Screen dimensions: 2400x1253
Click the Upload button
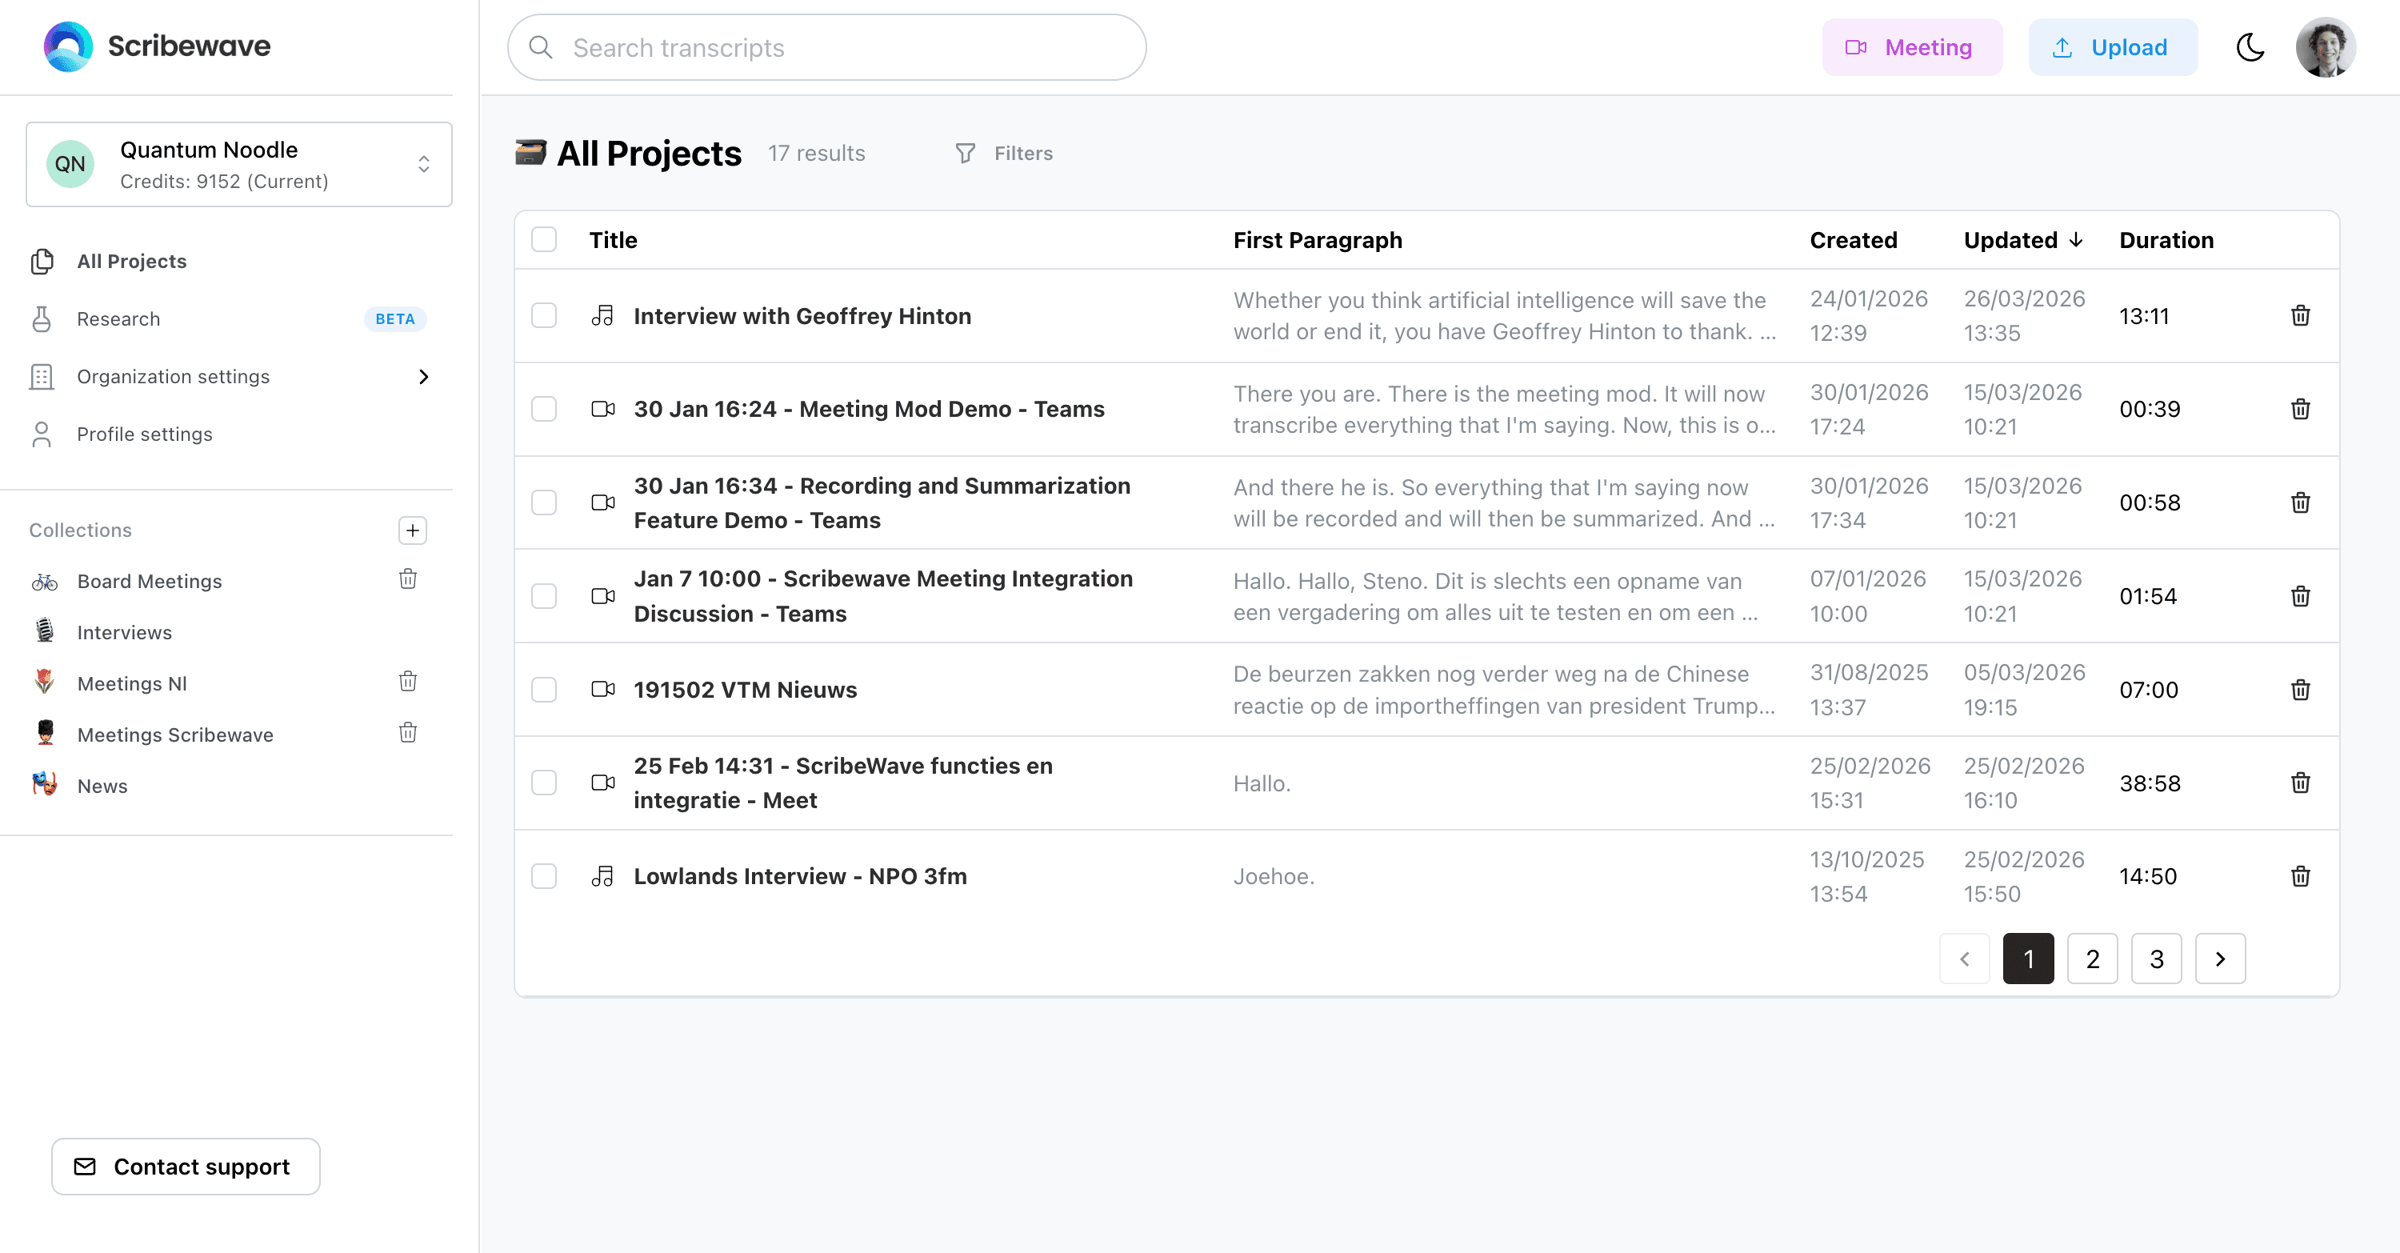(2112, 46)
